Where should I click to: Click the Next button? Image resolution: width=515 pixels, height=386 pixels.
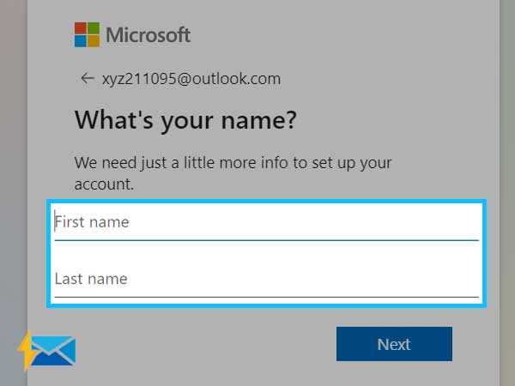(394, 344)
